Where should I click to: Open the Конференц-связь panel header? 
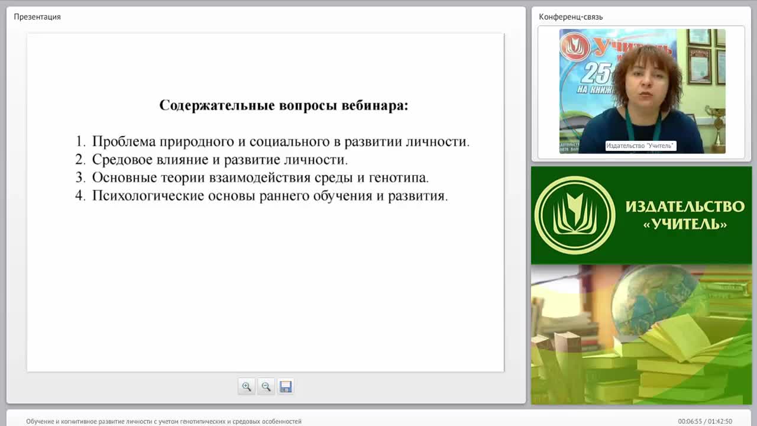pos(571,17)
